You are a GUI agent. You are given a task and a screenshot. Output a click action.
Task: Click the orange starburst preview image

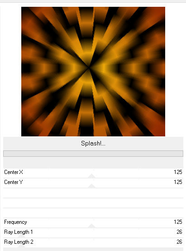point(93,72)
